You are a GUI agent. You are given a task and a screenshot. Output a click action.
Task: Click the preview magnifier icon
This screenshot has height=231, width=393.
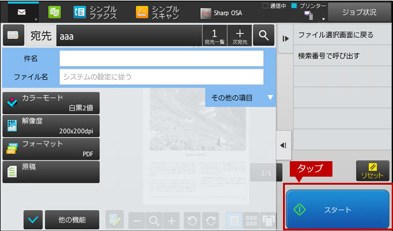tap(154, 220)
